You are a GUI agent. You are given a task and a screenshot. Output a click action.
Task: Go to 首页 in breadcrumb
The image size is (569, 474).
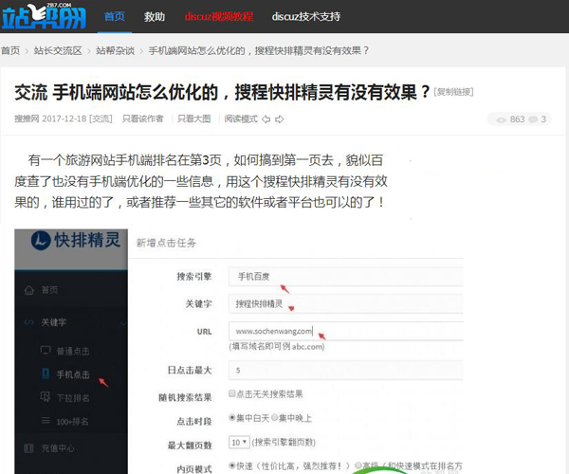point(10,50)
